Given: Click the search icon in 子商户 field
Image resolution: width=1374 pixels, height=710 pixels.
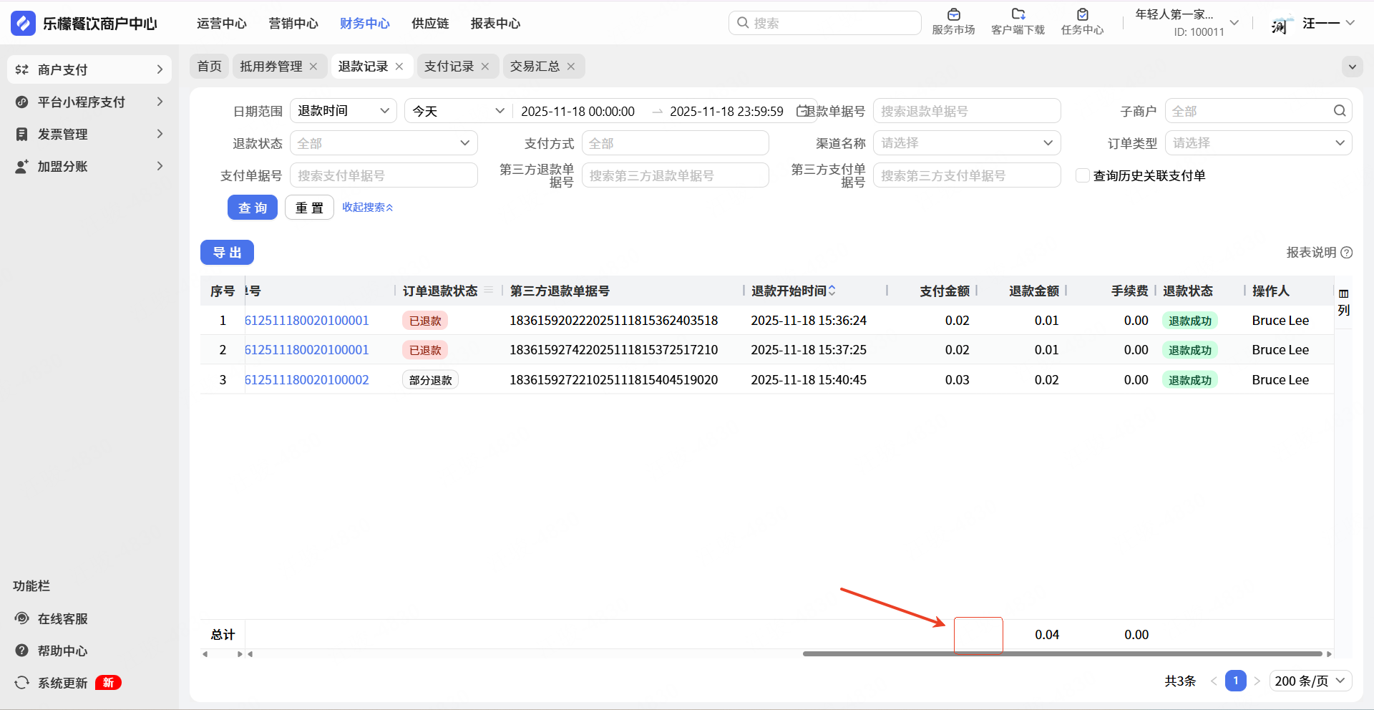Looking at the screenshot, I should click(1340, 111).
